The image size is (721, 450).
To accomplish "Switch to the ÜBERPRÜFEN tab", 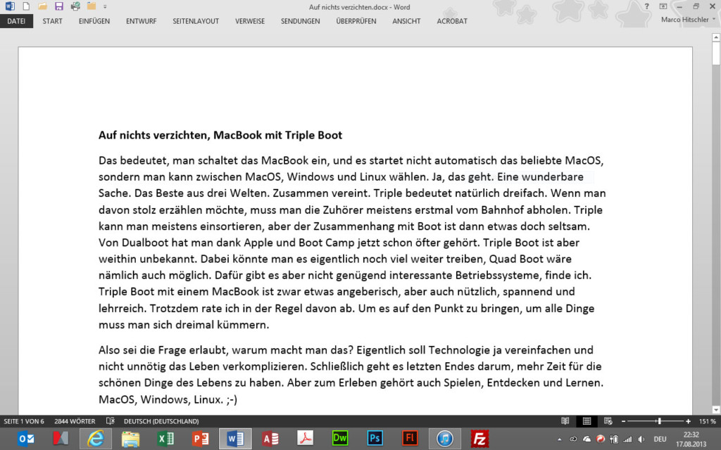I will point(356,21).
